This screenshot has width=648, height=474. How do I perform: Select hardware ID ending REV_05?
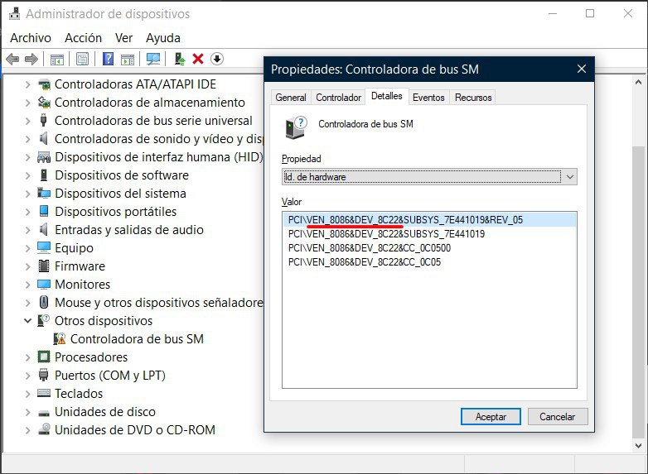[429, 220]
